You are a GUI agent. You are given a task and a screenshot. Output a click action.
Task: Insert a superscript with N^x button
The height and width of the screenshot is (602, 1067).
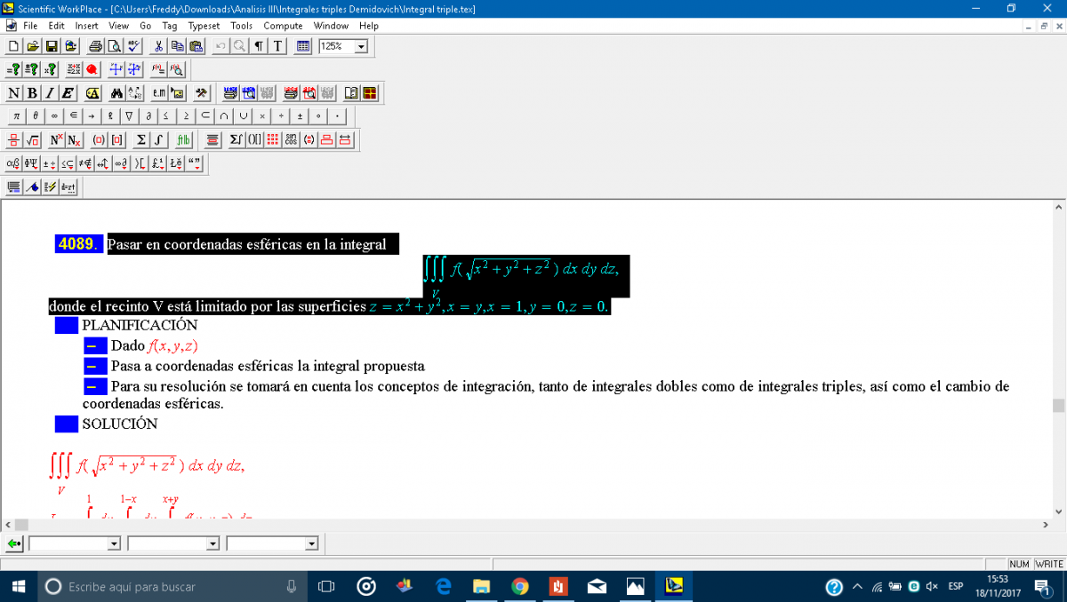[x=55, y=140]
